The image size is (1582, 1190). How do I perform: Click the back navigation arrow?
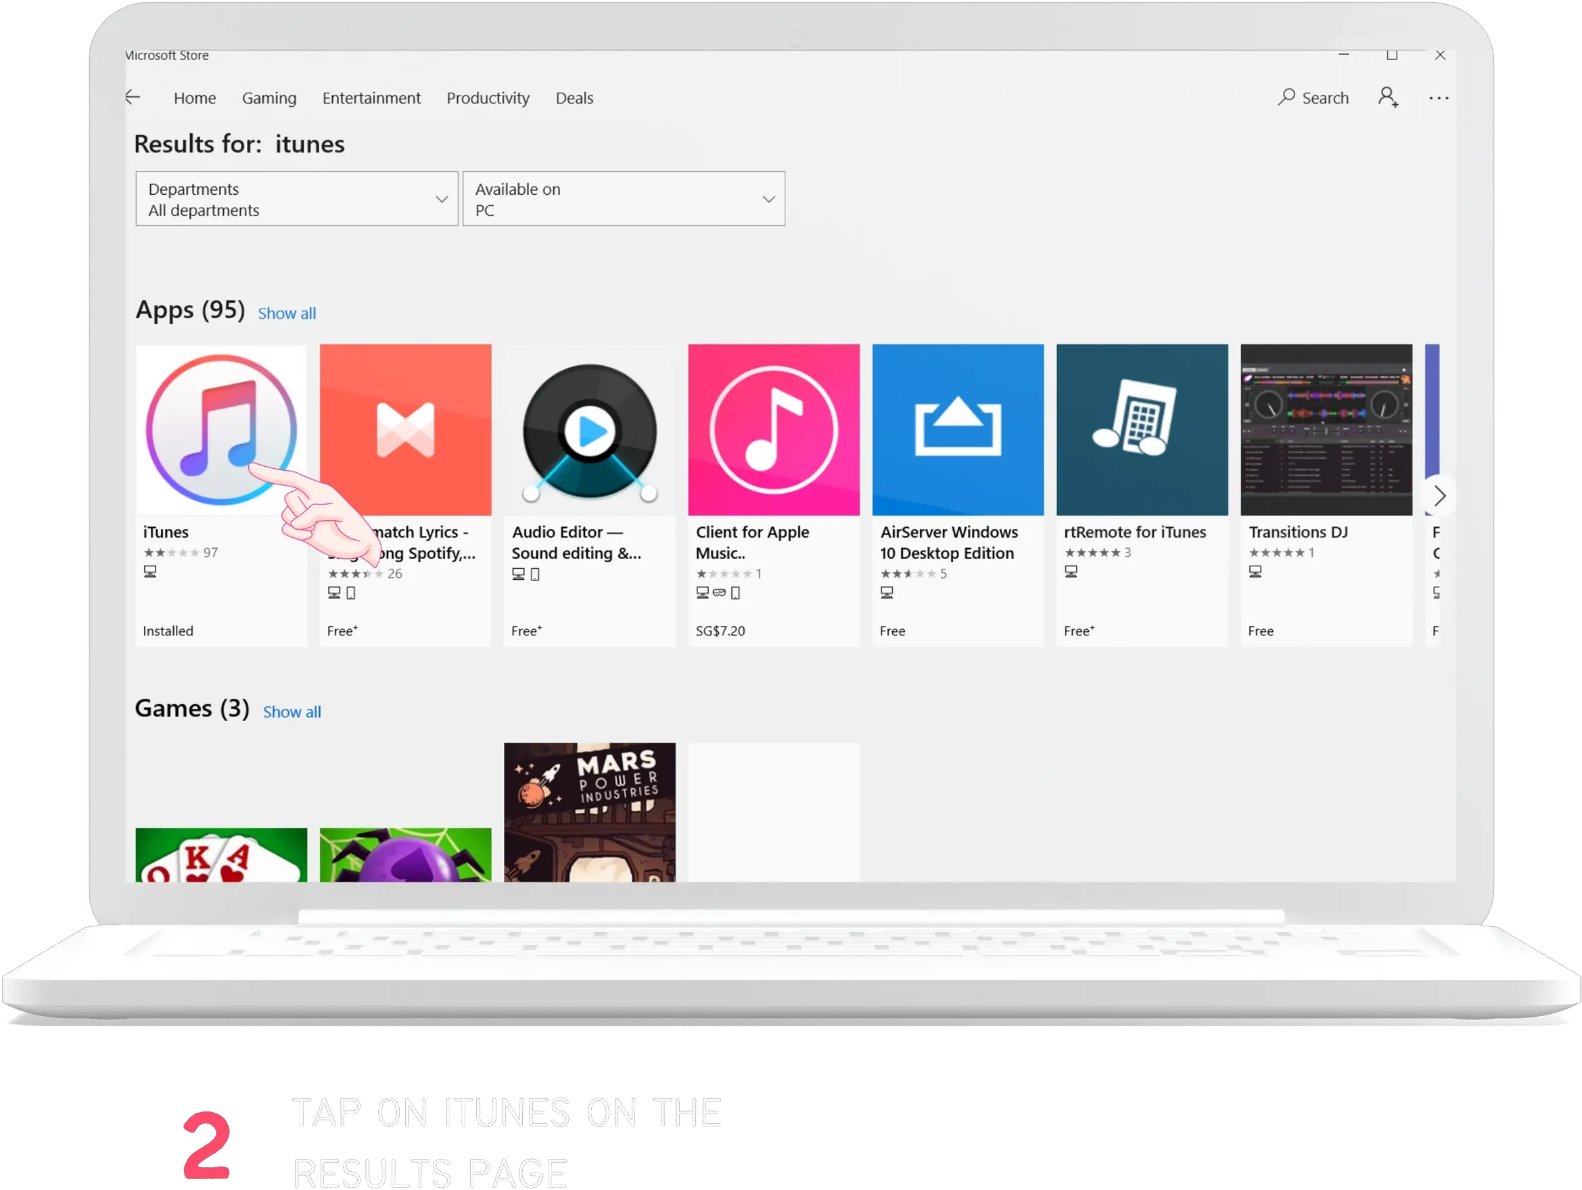(134, 97)
